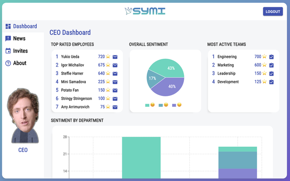Click the score 720 for Yukio Ueda
Screen dimensions: 290x181
pyautogui.click(x=101, y=57)
